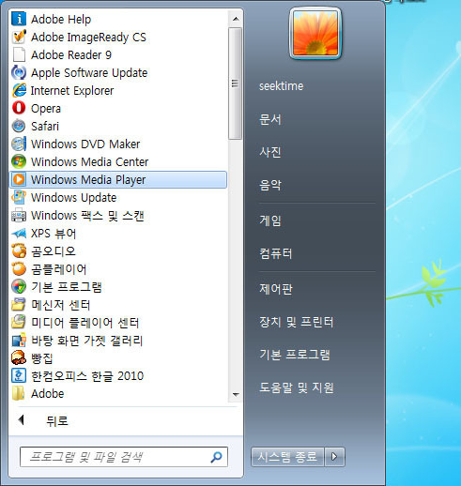Open Safari compass icon
Screen dimensions: 461x486
coord(19,126)
